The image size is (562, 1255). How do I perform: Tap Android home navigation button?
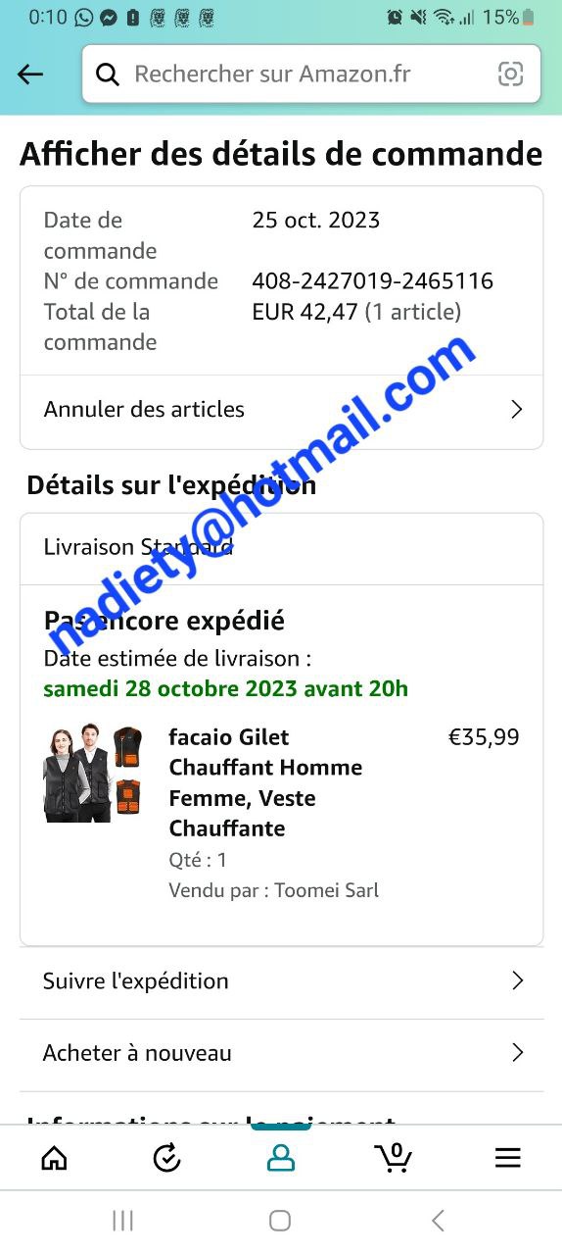[280, 1221]
